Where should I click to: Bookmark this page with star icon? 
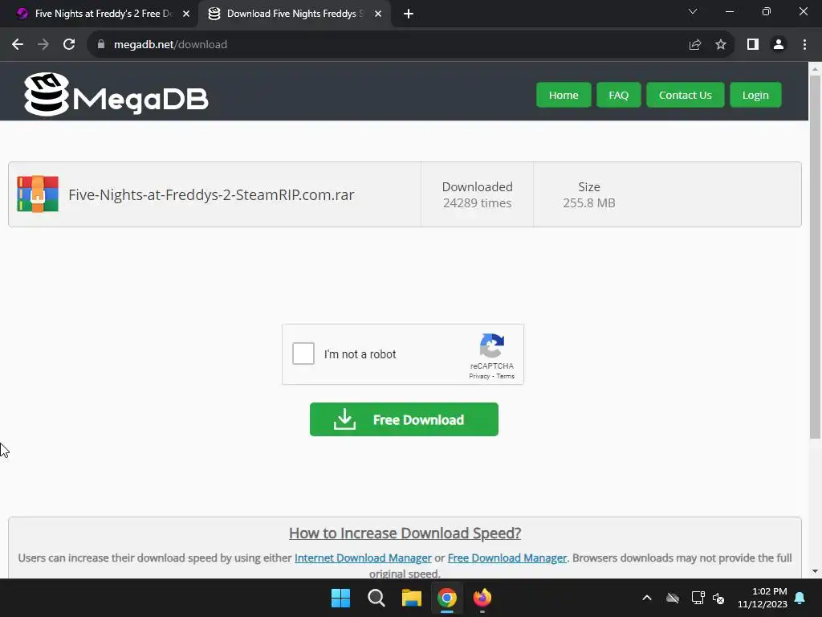(x=721, y=45)
